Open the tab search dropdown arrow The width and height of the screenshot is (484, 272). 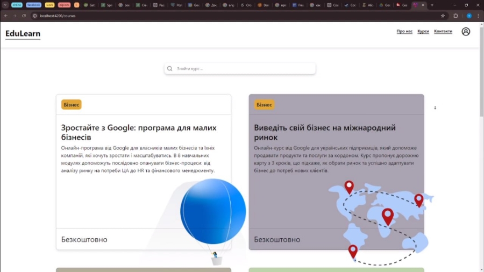pos(5,5)
